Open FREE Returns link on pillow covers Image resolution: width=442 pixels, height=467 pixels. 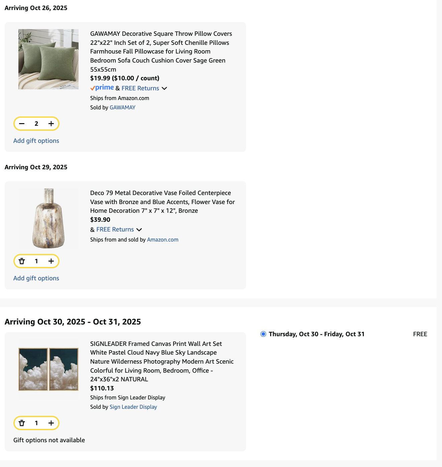pyautogui.click(x=140, y=88)
